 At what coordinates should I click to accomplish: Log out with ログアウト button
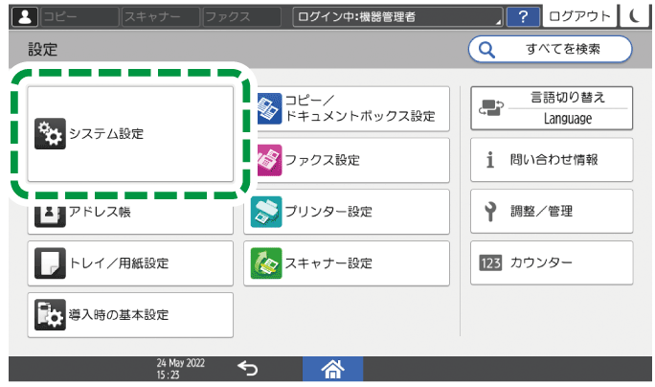(579, 16)
